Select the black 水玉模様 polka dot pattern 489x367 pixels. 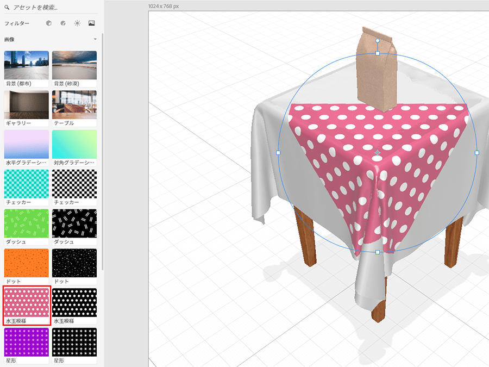point(74,302)
